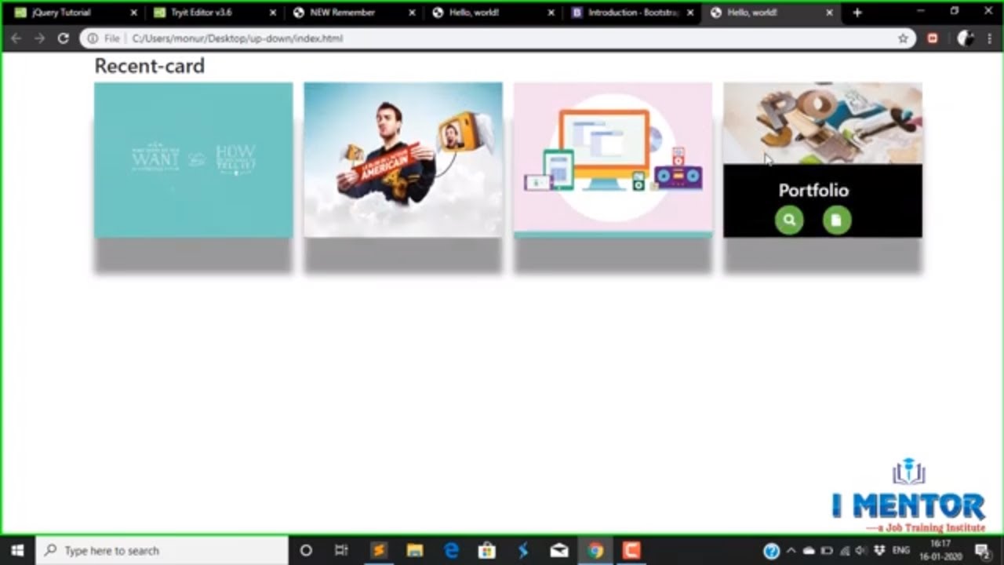Expand hidden system tray icons chevron
1004x565 pixels.
[791, 551]
